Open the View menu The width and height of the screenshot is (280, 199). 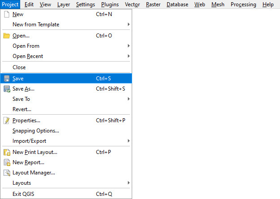(45, 4)
